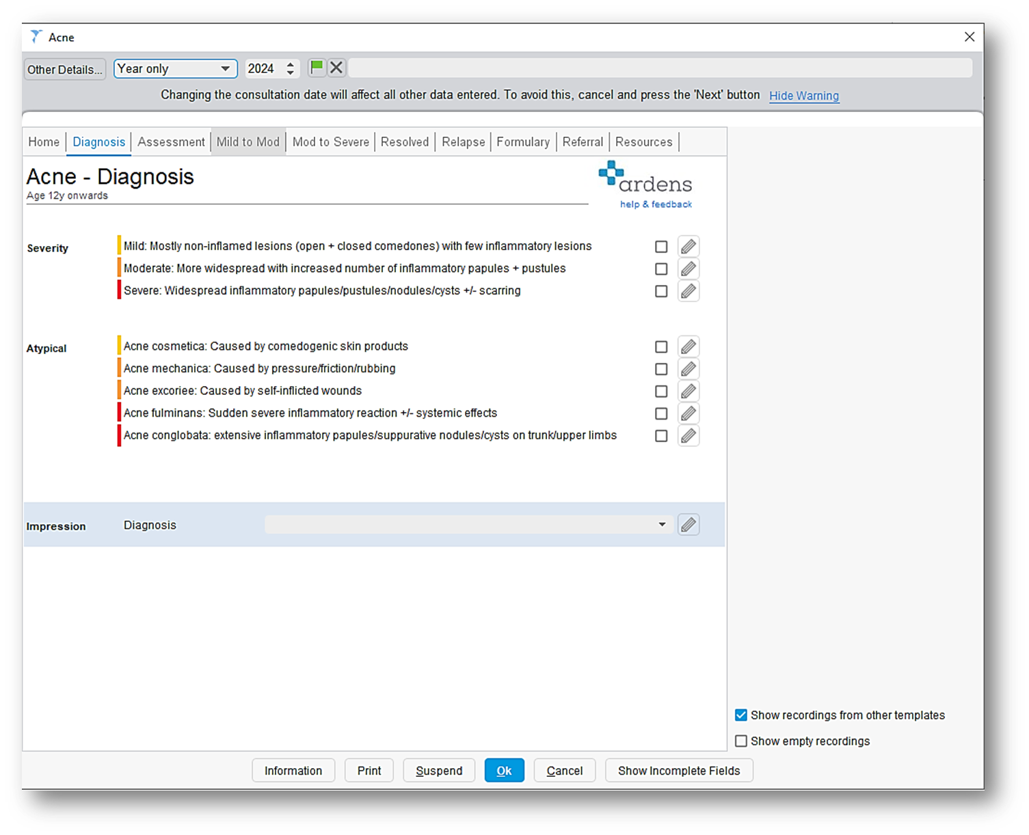The width and height of the screenshot is (1029, 835).
Task: Click the Acne fulminans description text
Action: tap(310, 413)
